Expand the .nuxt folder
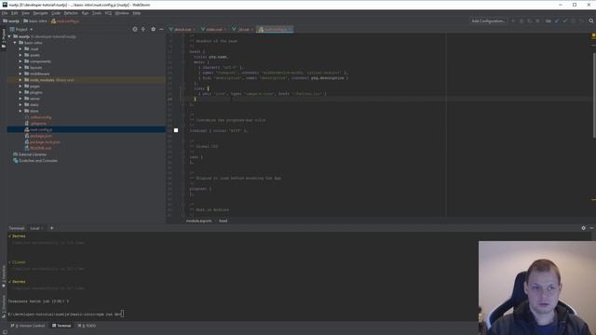 point(20,49)
